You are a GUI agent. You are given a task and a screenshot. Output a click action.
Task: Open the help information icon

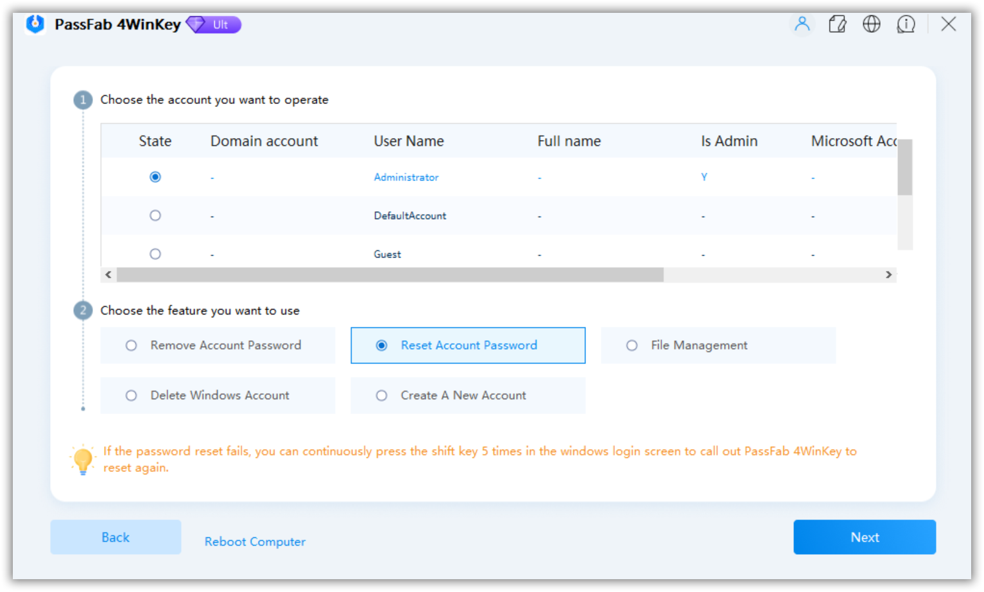click(x=906, y=24)
